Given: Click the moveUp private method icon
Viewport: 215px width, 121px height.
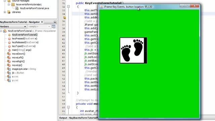Looking at the screenshot, I should coord(9,65).
